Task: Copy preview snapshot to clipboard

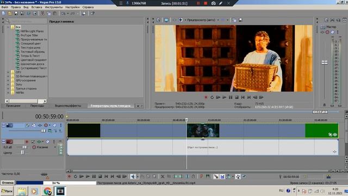Action: tap(234, 20)
